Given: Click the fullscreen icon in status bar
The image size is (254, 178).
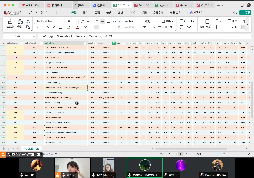Looking at the screenshot, I should tap(249, 154).
